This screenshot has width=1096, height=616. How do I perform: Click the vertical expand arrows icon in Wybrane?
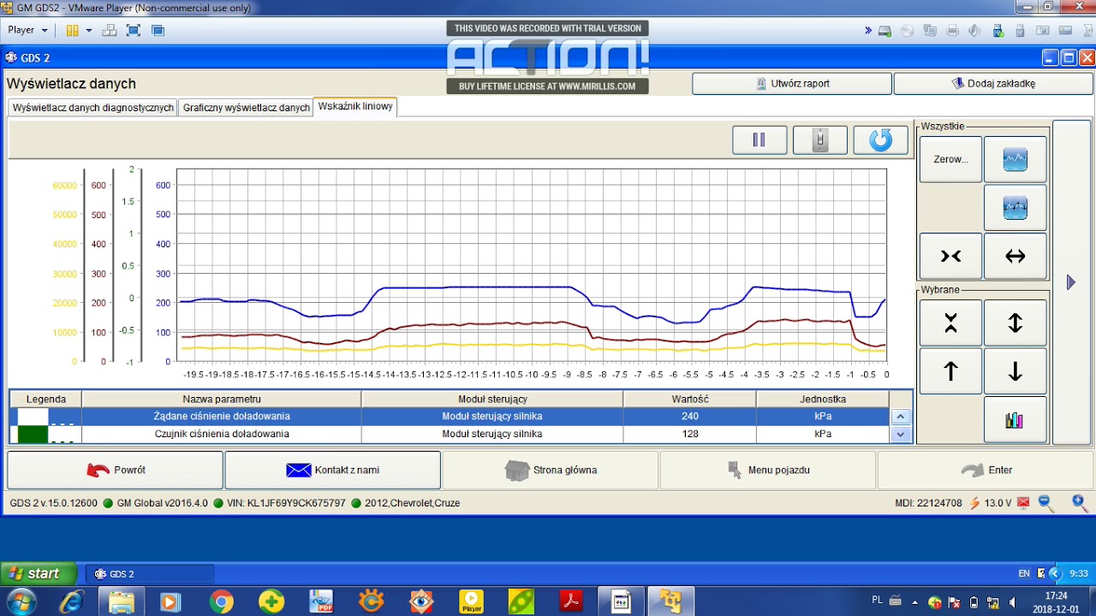click(x=1015, y=323)
